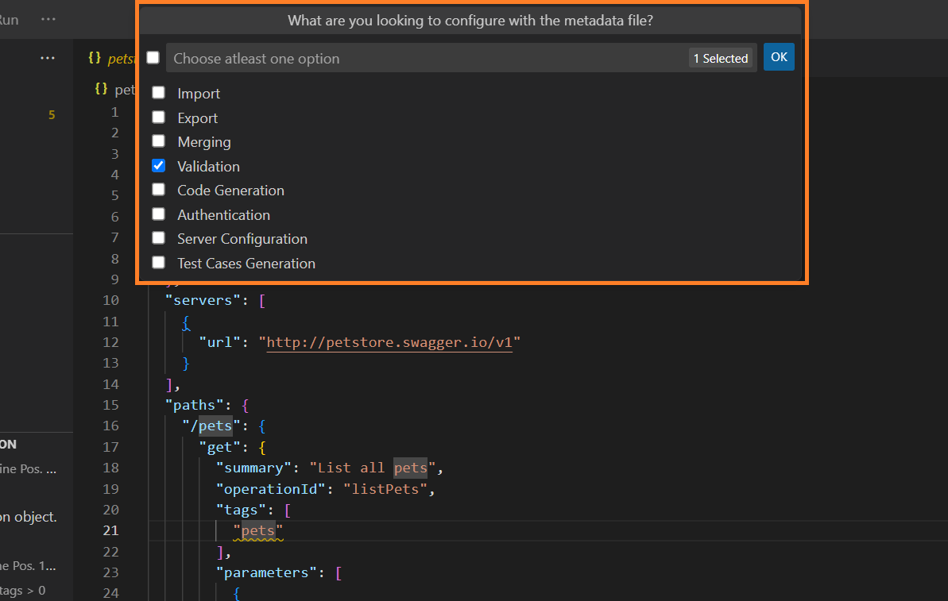The width and height of the screenshot is (948, 601).
Task: Open the sidebar panel ellipsis menu
Action: tap(48, 58)
